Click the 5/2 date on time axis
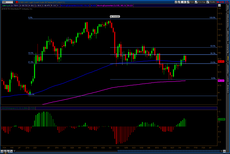Screen dimensions: 230x154 tap(110, 148)
